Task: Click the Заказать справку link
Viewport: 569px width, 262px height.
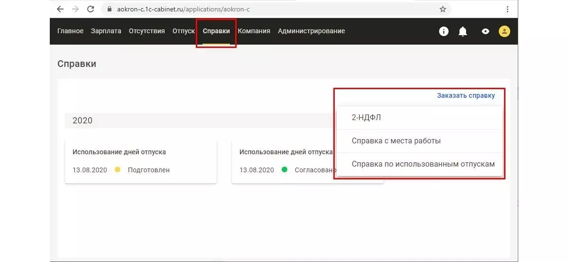Action: [x=466, y=95]
